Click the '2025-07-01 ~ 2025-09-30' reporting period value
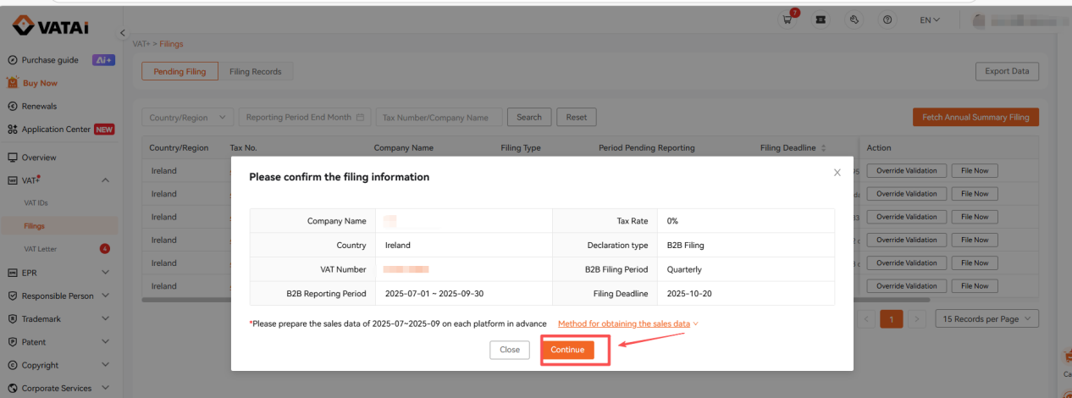This screenshot has height=398, width=1072. tap(434, 294)
